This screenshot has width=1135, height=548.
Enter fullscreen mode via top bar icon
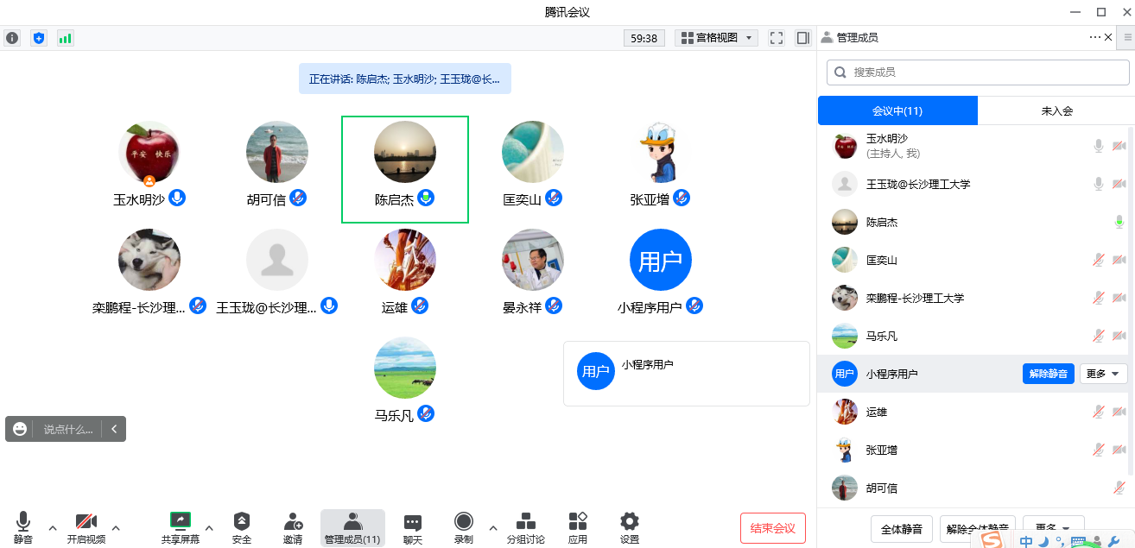(776, 38)
